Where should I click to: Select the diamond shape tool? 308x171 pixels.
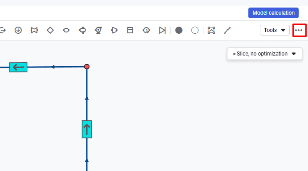pos(50,30)
